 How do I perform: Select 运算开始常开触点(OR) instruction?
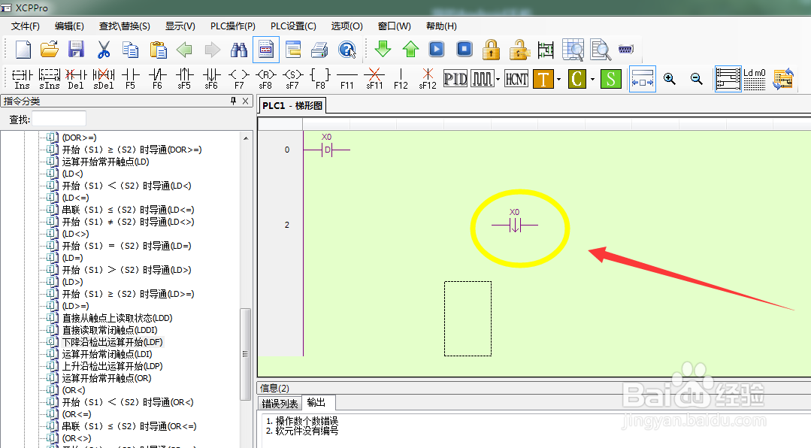(x=107, y=378)
